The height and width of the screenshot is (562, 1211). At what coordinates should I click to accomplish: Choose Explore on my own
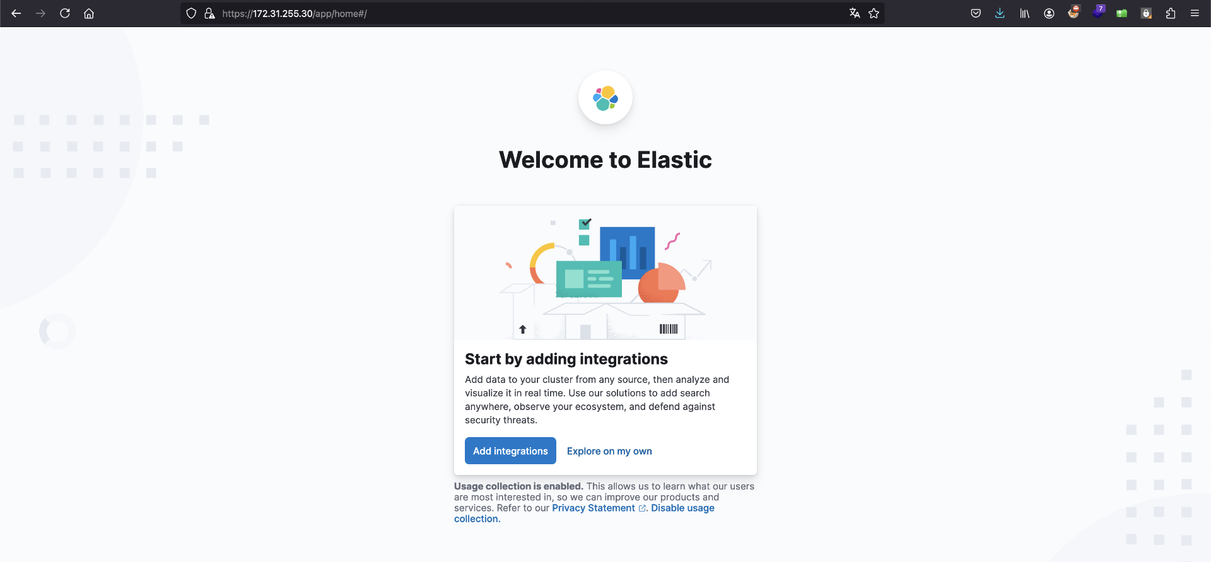tap(609, 451)
